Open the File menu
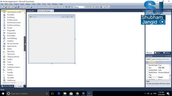This screenshot has height=96, width=172. [x=2, y=4]
